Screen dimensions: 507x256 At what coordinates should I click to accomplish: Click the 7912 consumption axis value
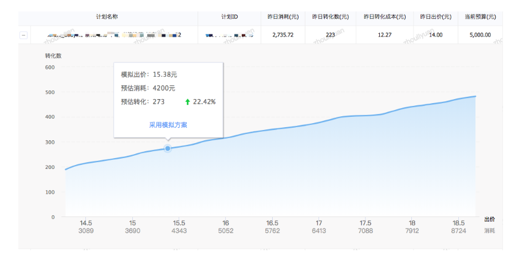412,231
